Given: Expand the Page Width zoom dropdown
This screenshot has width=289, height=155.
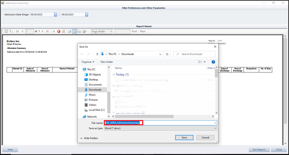Looking at the screenshot, I should 111,31.
